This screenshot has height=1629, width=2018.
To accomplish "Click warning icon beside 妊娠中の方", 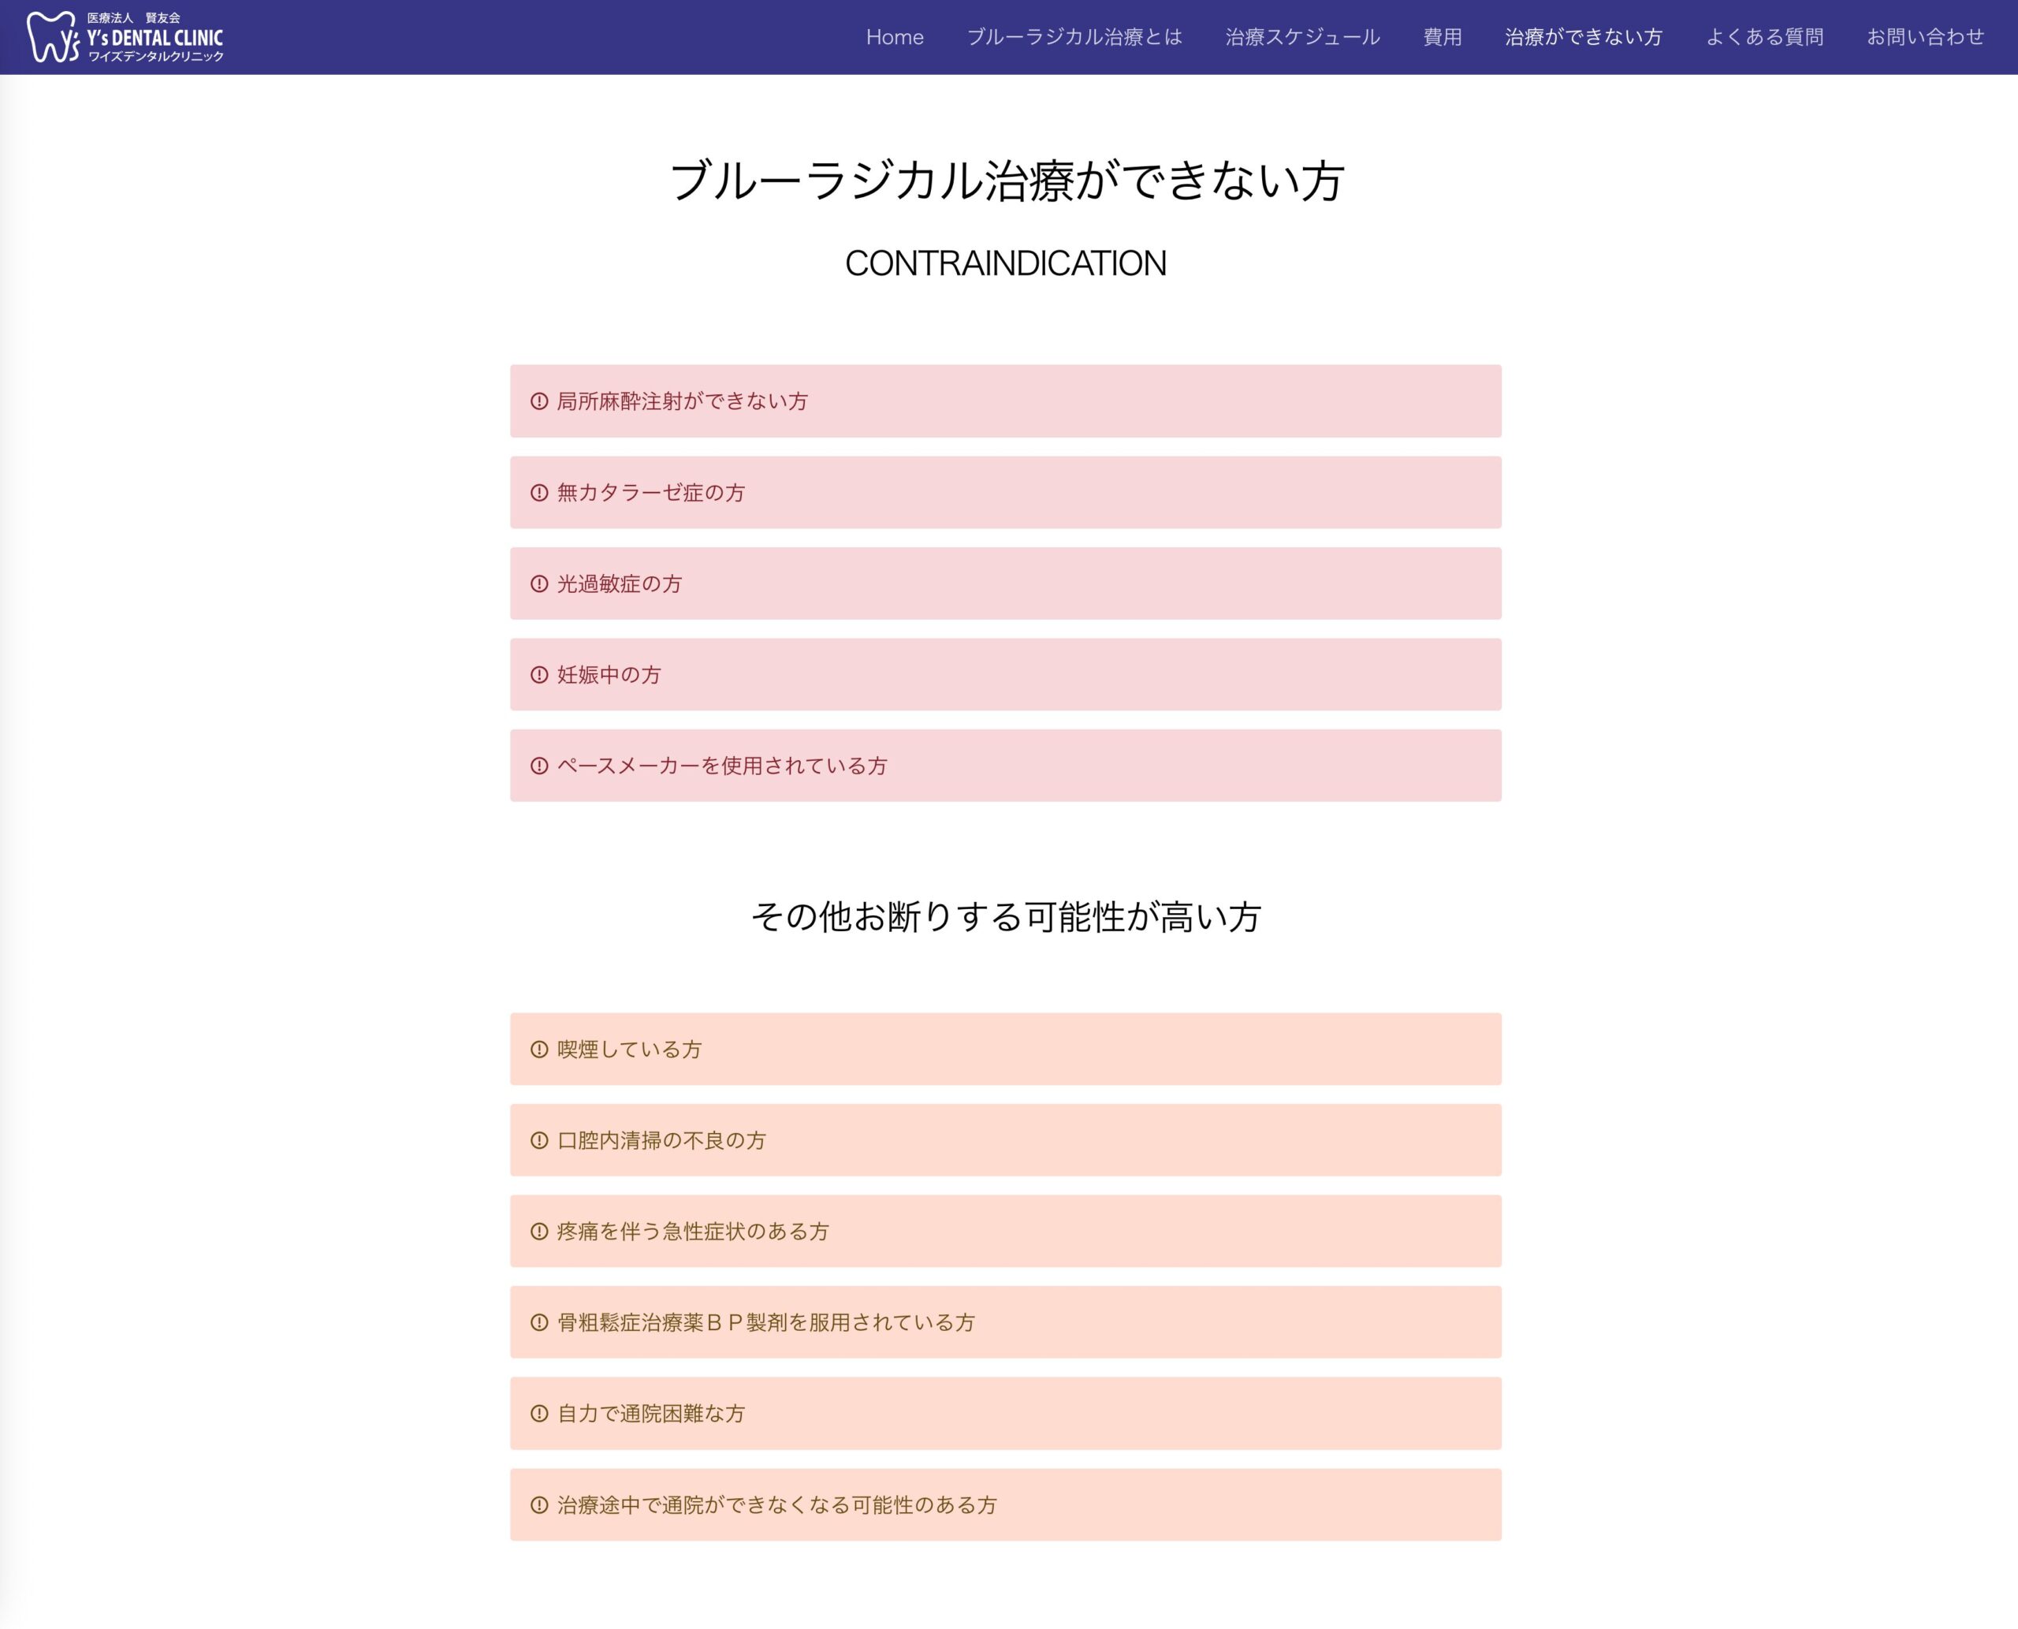I will pos(538,675).
